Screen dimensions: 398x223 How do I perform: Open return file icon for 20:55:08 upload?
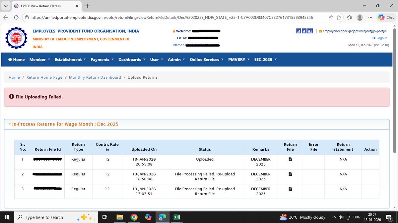[290, 159]
